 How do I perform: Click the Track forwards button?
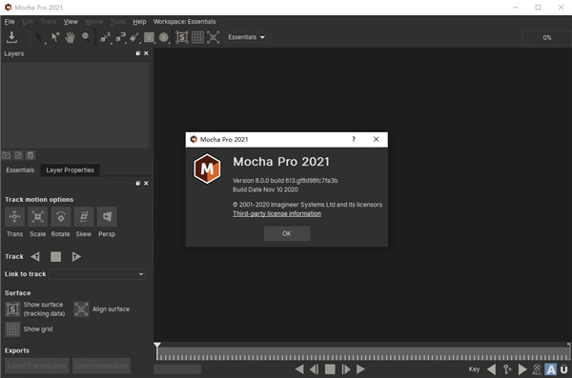point(76,257)
